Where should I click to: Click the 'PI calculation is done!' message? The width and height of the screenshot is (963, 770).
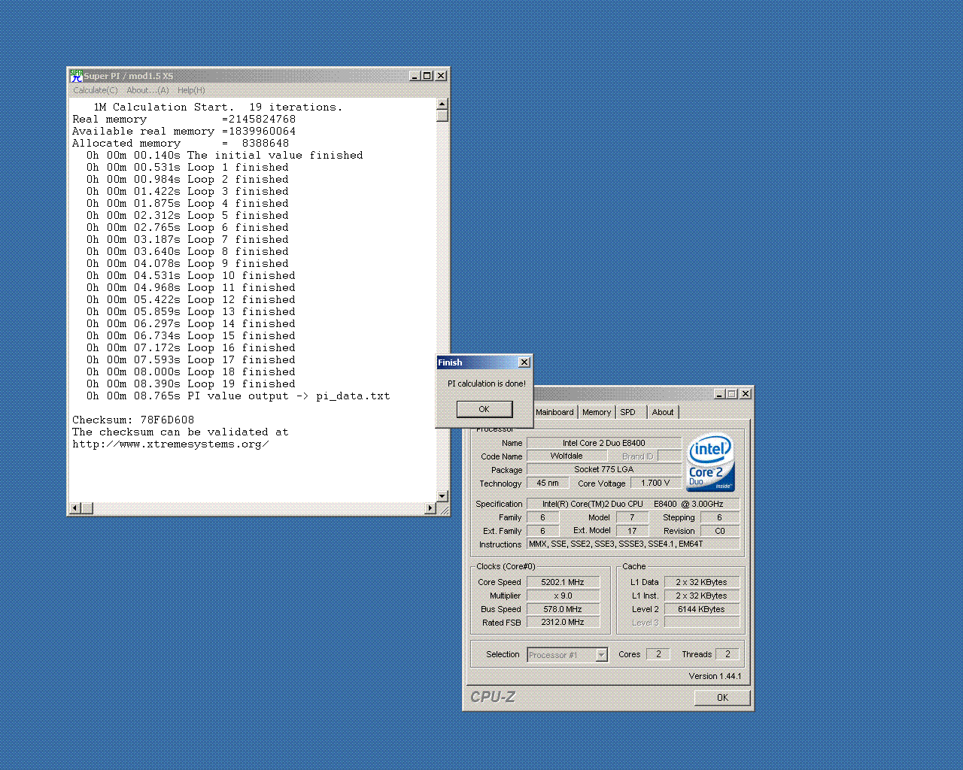pyautogui.click(x=487, y=383)
